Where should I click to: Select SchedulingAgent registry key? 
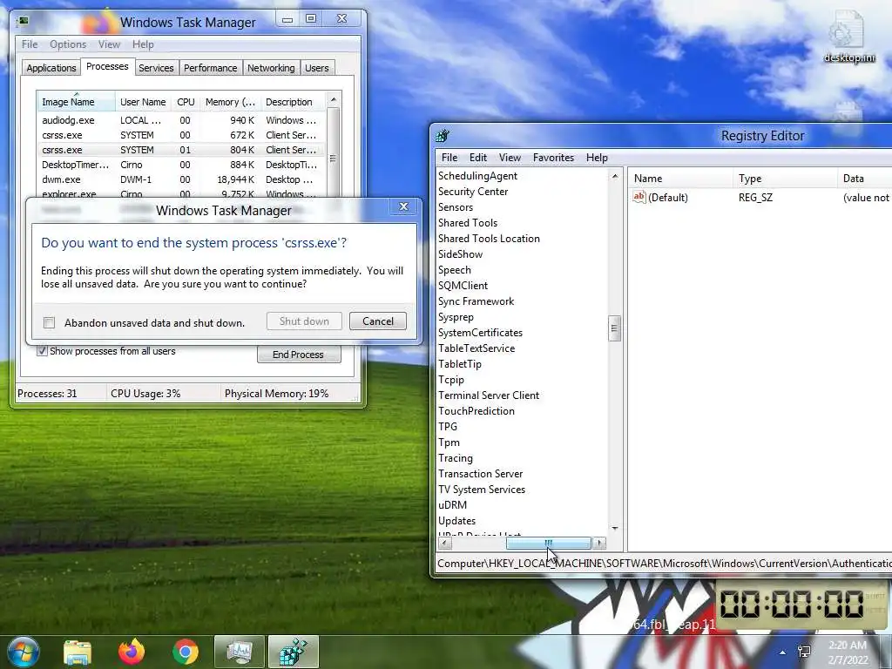477,176
